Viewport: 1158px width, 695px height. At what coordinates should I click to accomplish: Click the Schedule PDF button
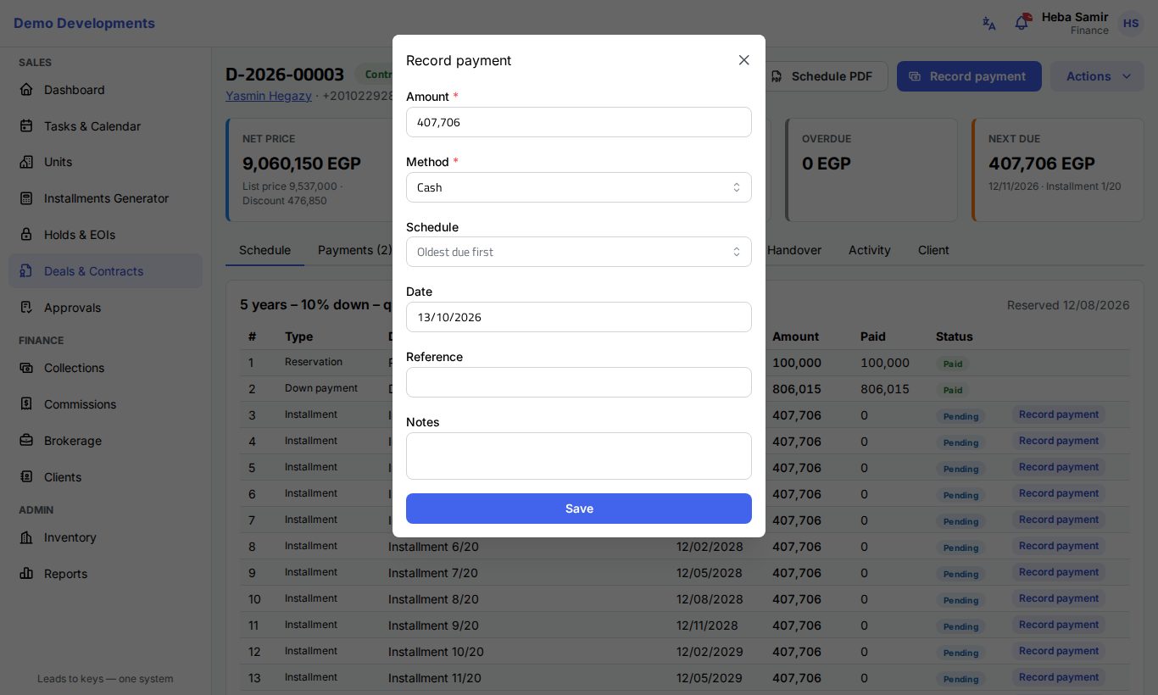click(822, 76)
